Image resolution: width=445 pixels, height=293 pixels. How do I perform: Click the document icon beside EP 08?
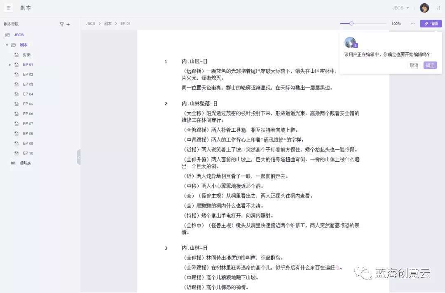pyautogui.click(x=16, y=133)
